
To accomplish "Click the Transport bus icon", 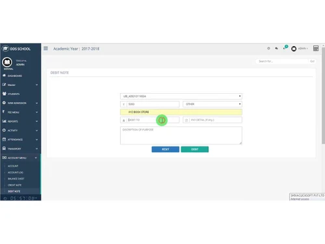I will (4, 148).
